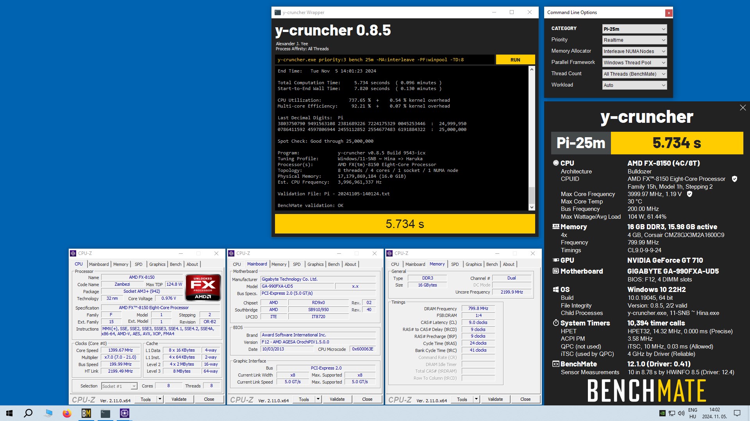Click Close in Memory CPU-Z window
750x421 pixels.
click(525, 399)
